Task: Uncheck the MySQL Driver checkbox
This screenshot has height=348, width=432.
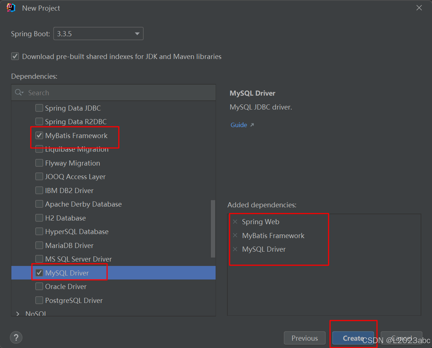Action: [39, 273]
